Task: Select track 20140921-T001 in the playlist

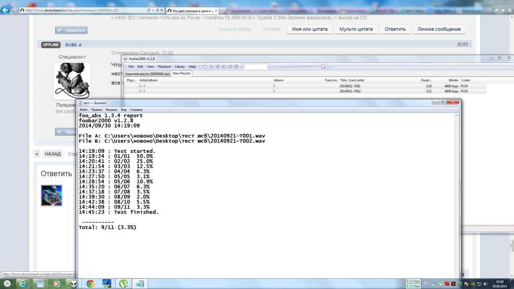Action: (305, 86)
